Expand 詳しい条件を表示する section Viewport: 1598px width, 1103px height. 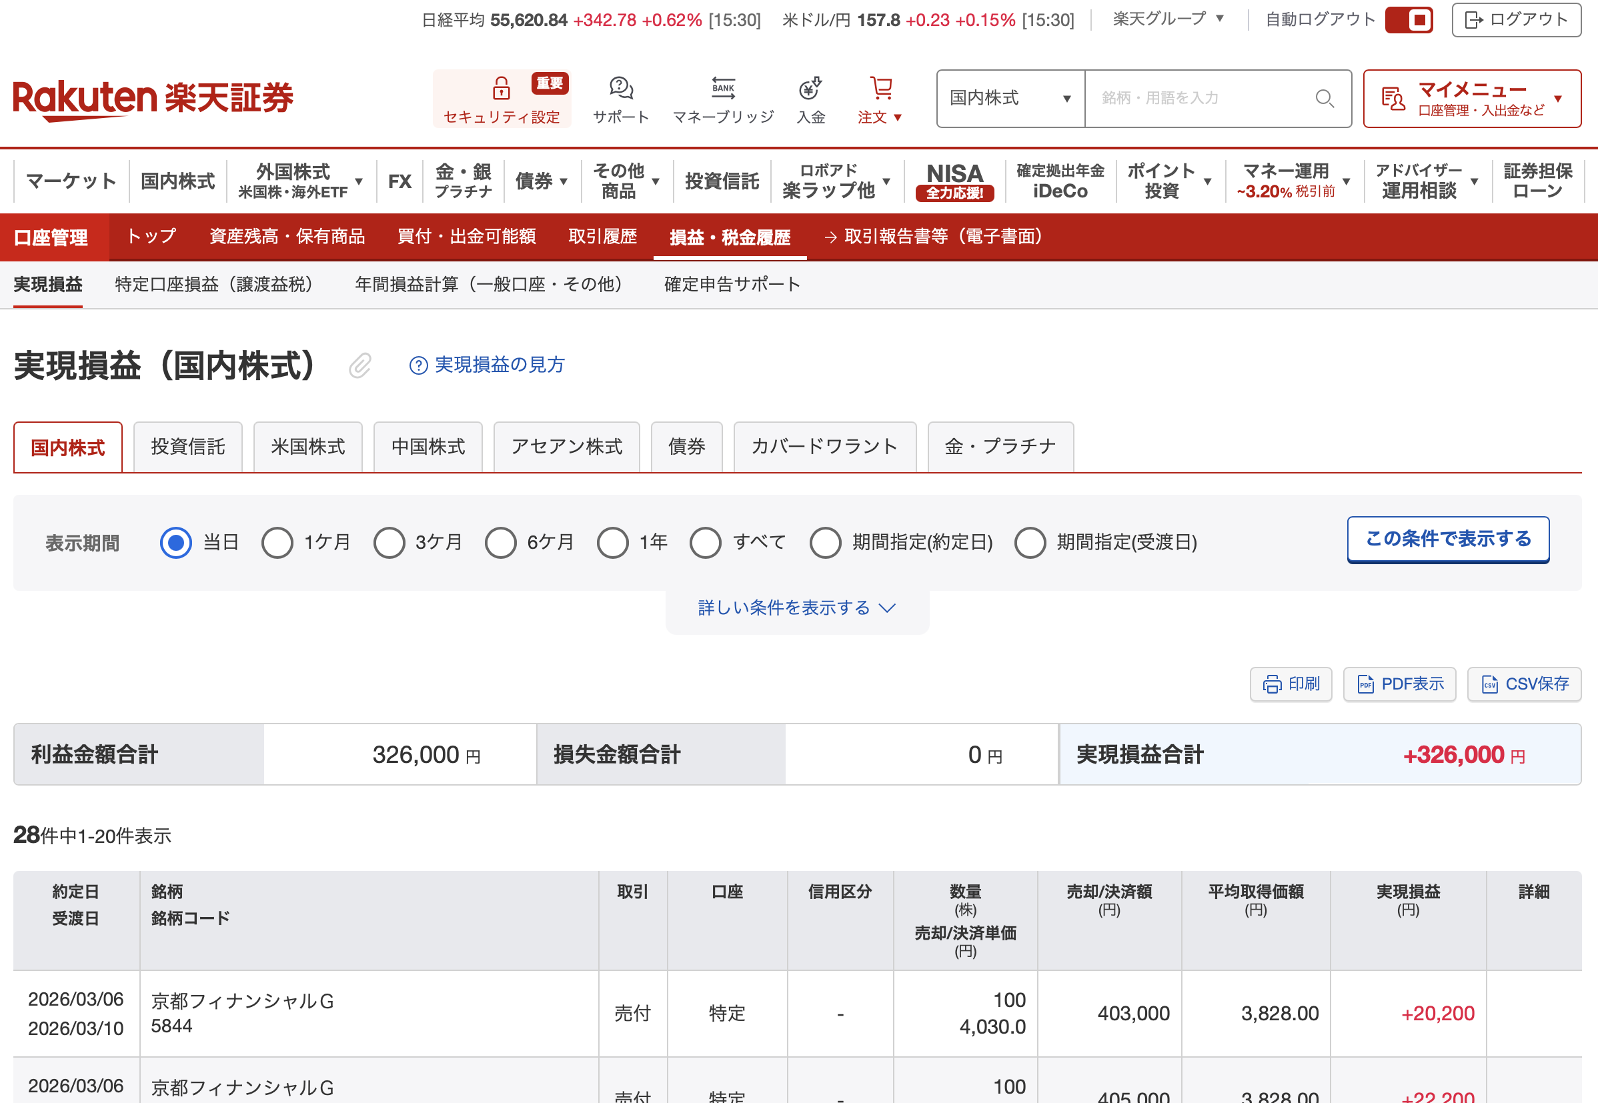point(796,608)
